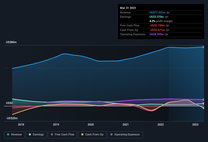The image size is (208, 142).
Task: Click the Operating Expenses label in tooltip
Action: [x=133, y=34]
